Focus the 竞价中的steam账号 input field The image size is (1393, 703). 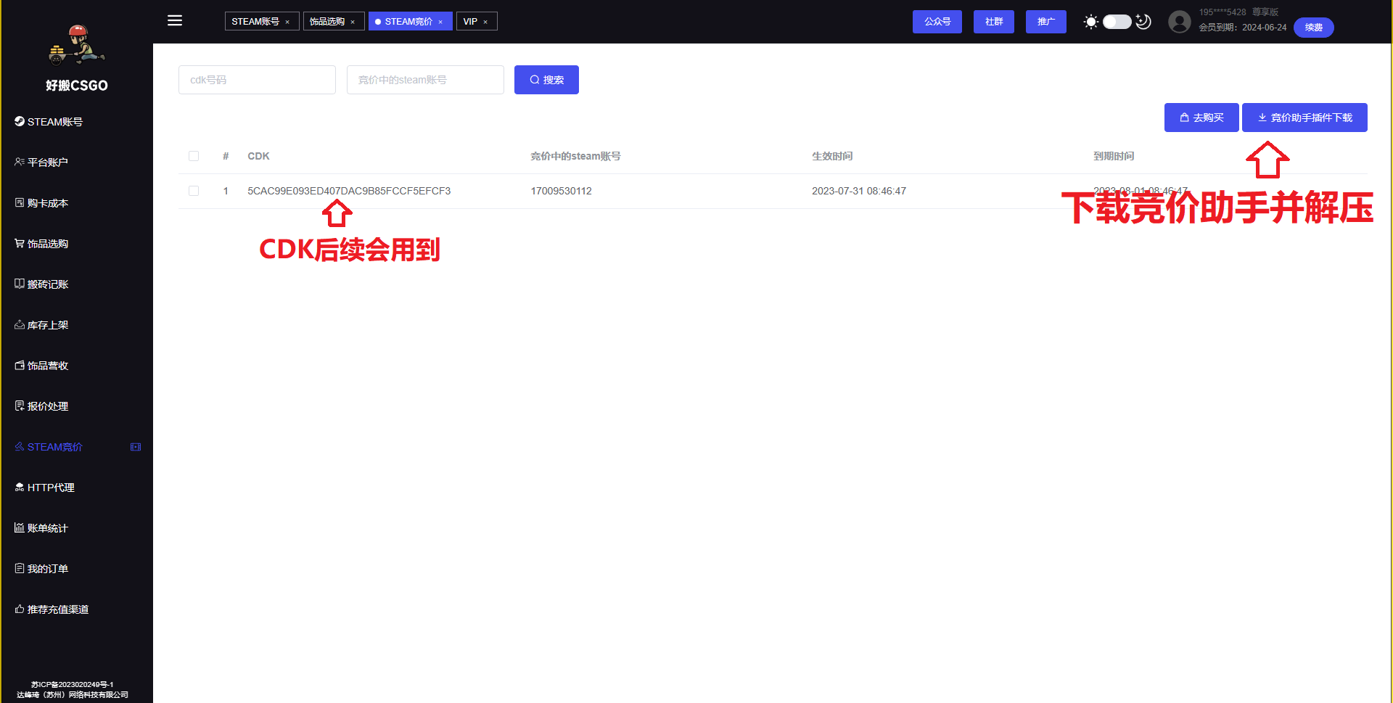coord(425,80)
